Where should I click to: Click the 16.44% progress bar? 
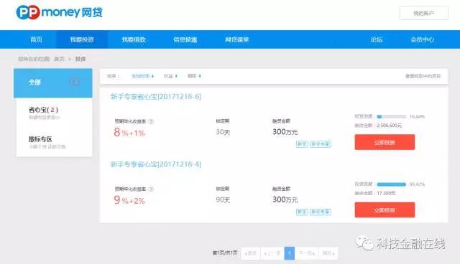coord(391,116)
